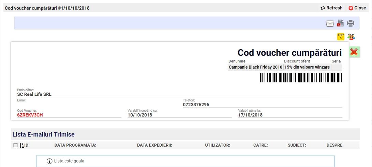Open the TOP 5 yellow badge

tap(341, 37)
